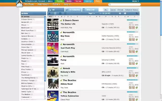Click green tag icon for Big Ones
The height and width of the screenshot is (101, 162).
point(137,39)
